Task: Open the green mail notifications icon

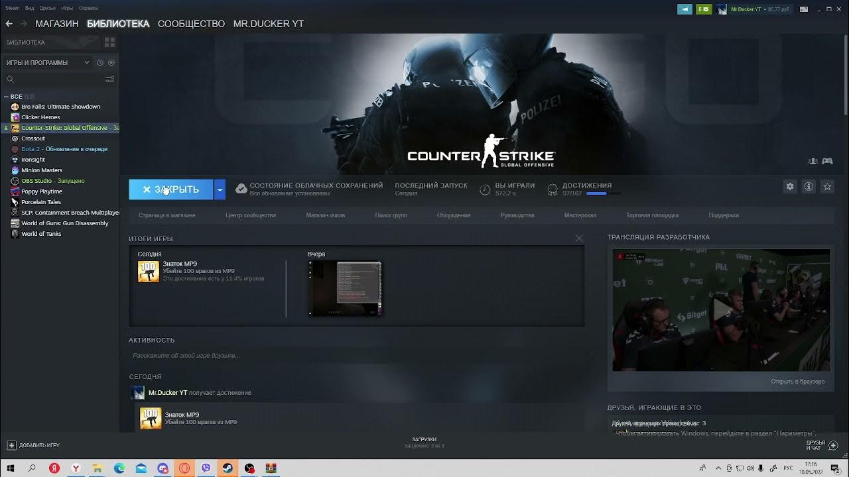Action: 704,9
